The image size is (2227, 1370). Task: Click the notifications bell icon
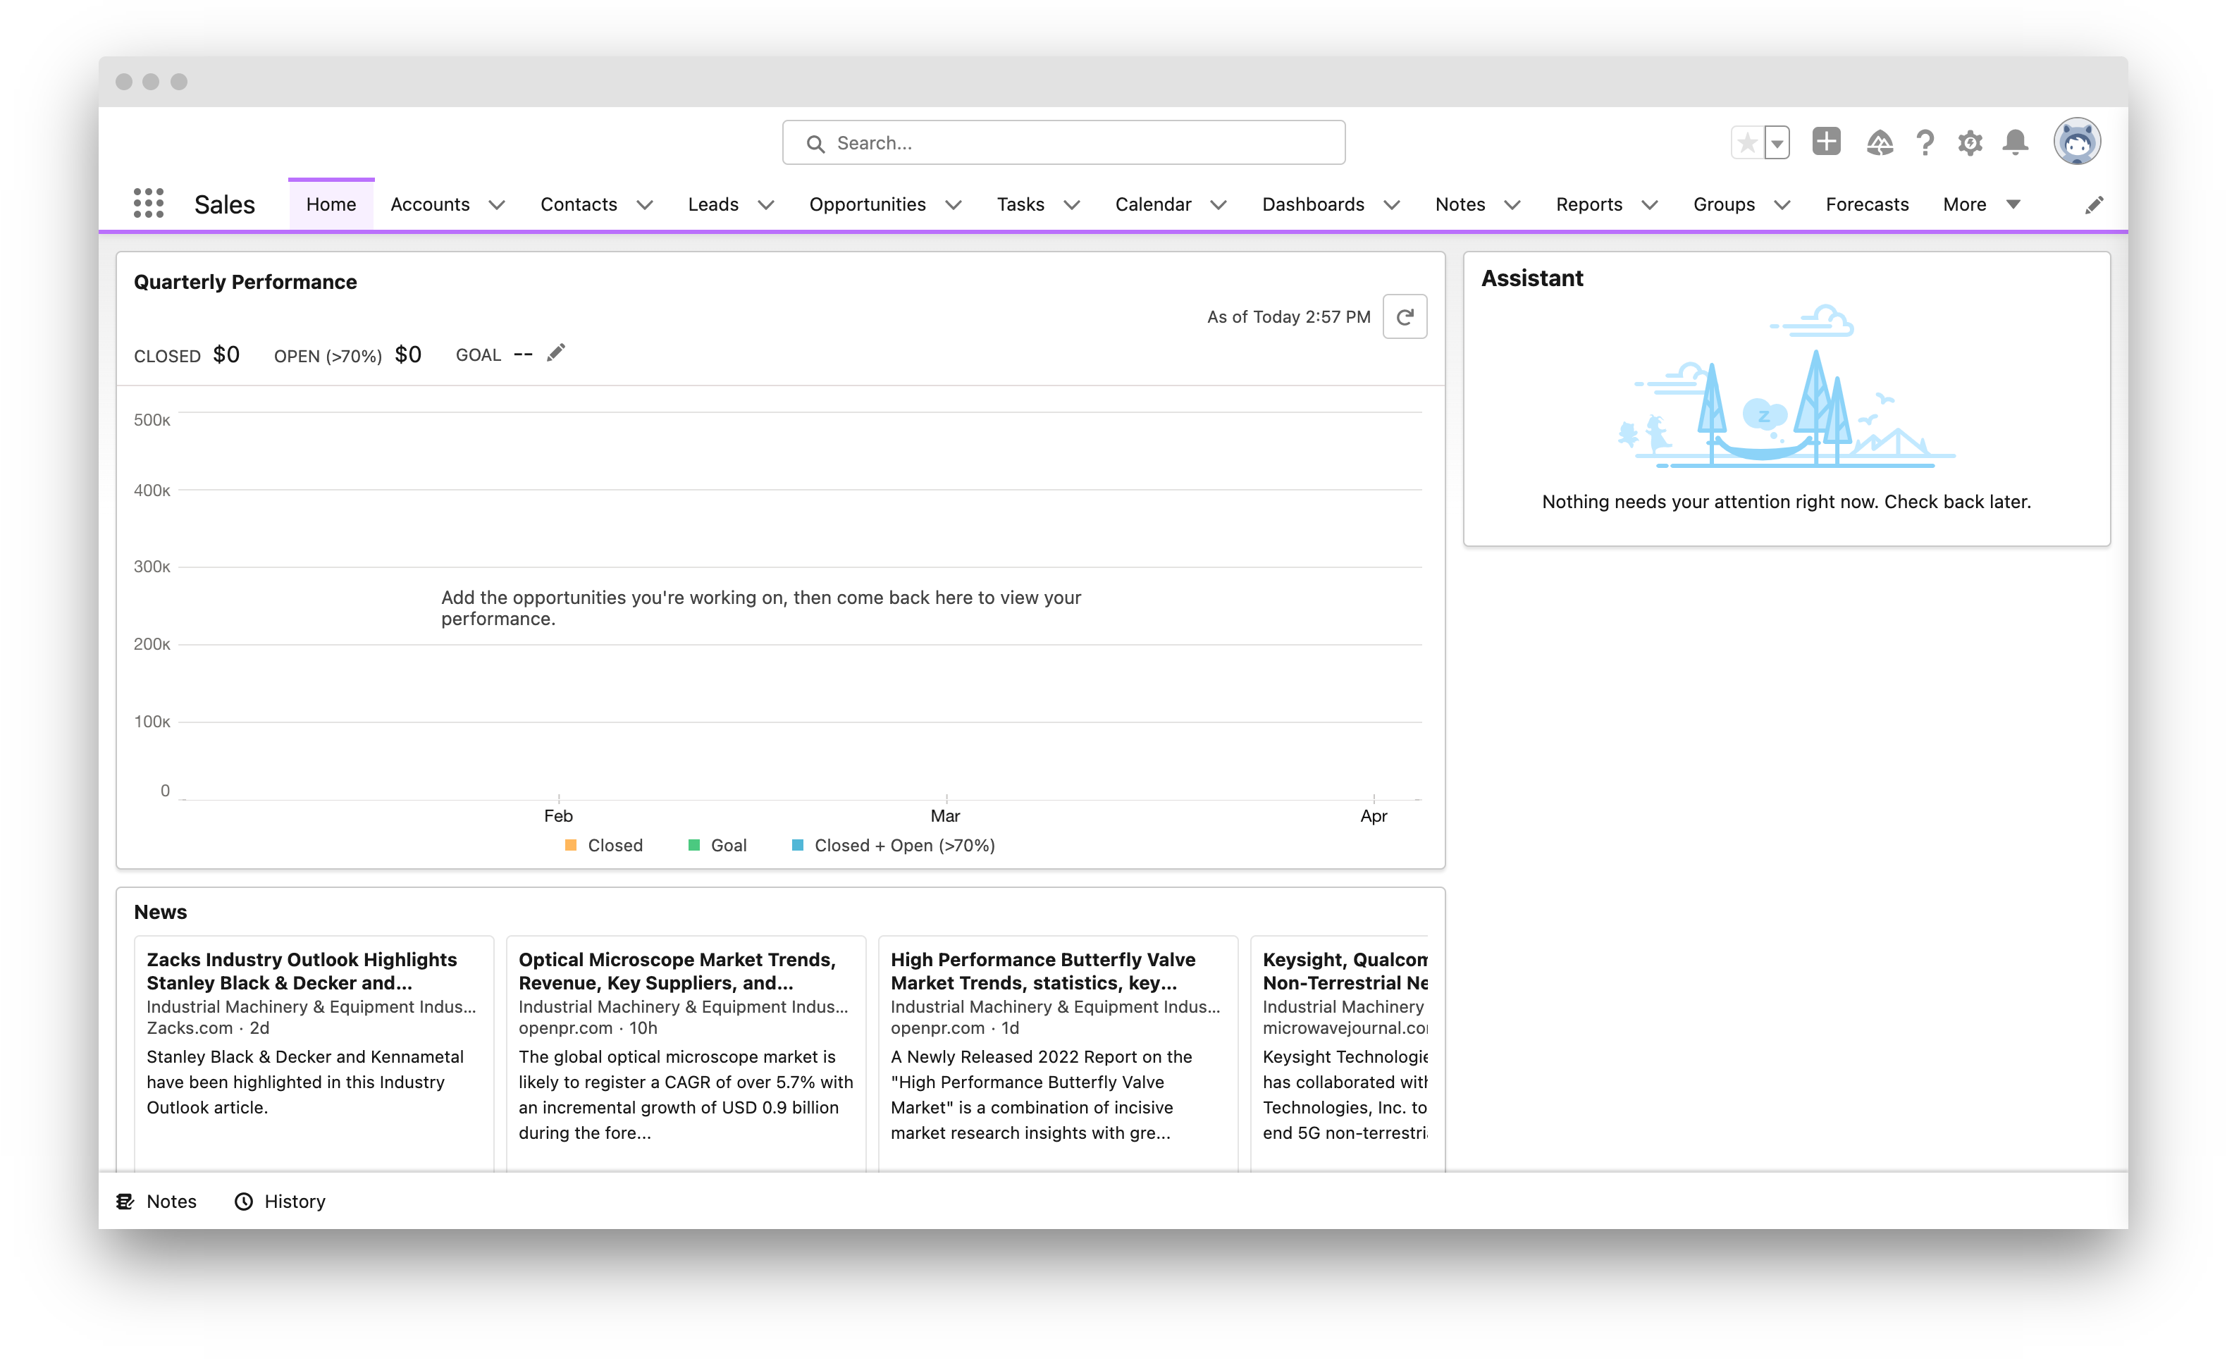point(2015,142)
